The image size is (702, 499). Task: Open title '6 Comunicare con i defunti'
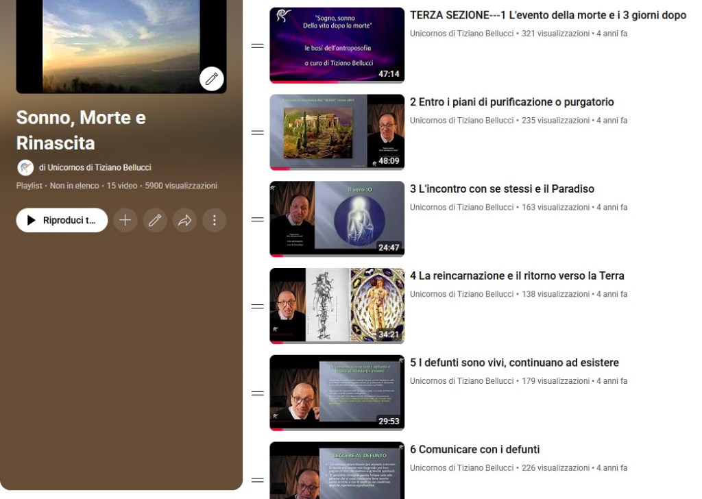[x=474, y=450]
